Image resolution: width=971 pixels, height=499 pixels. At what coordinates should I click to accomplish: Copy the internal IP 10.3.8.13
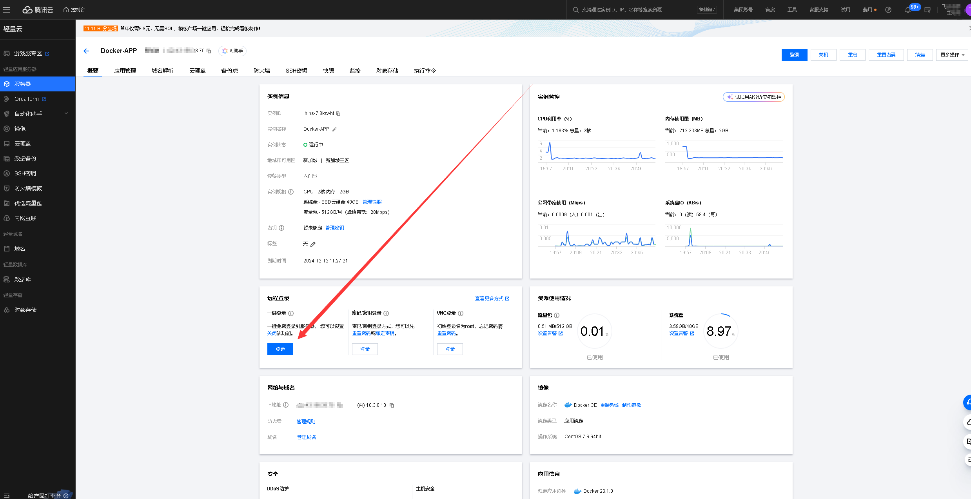392,405
